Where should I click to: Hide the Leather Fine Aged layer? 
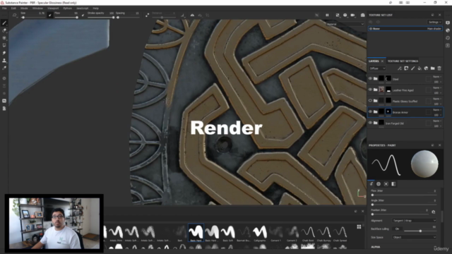[370, 90]
